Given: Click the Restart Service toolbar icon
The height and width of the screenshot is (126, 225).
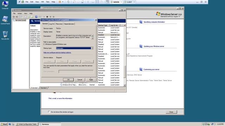Looking at the screenshot, I should point(54,17).
